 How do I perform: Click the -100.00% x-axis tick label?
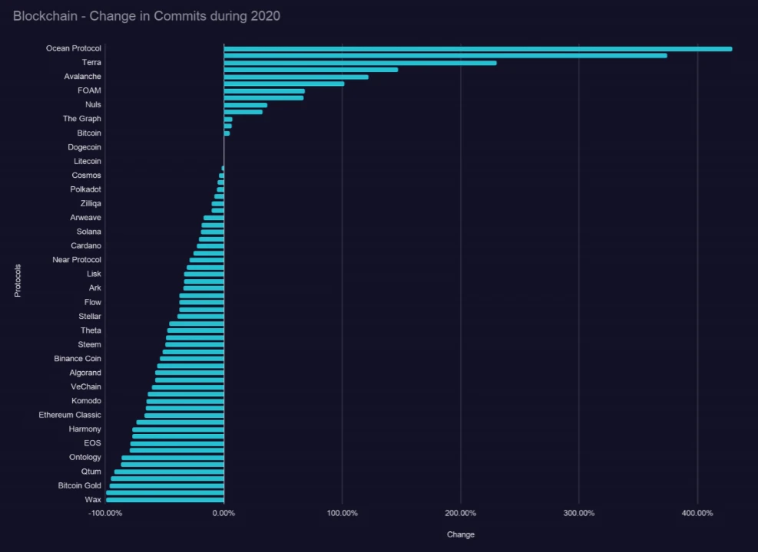coord(105,513)
